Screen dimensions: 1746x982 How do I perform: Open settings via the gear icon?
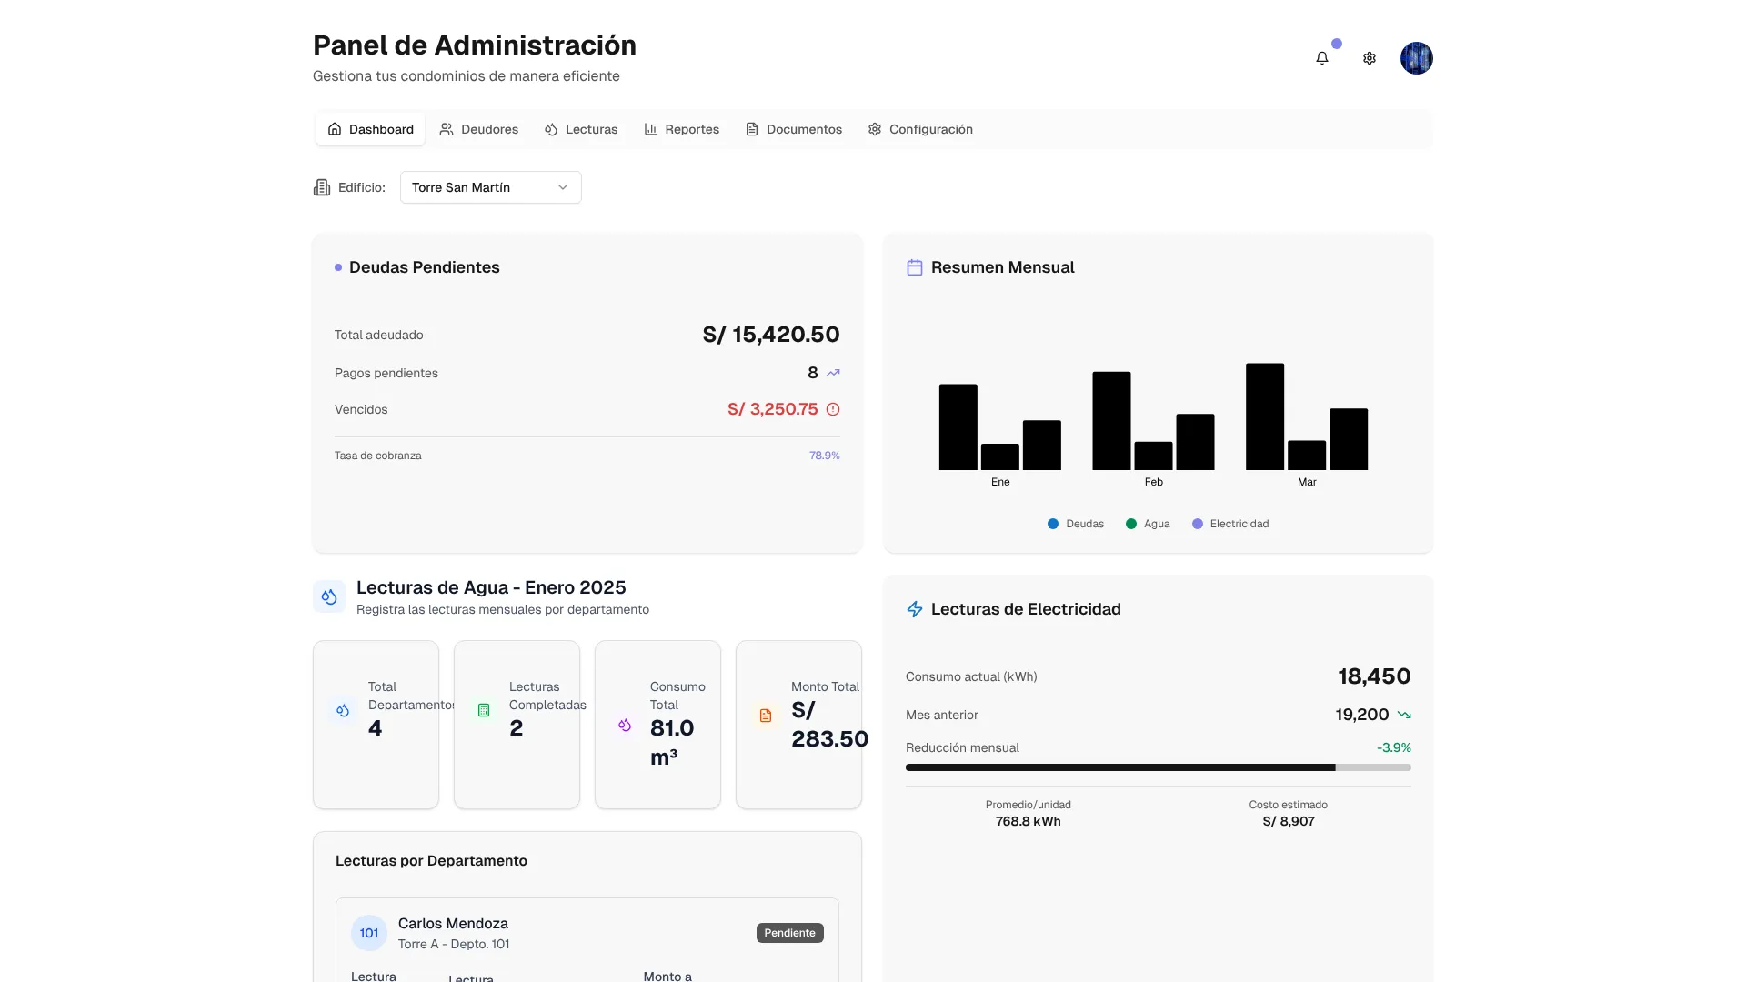[x=1370, y=58]
